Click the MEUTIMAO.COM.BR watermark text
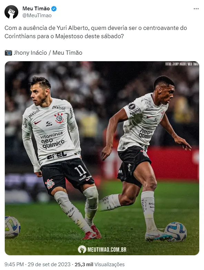204x270 pixels. 107,249
